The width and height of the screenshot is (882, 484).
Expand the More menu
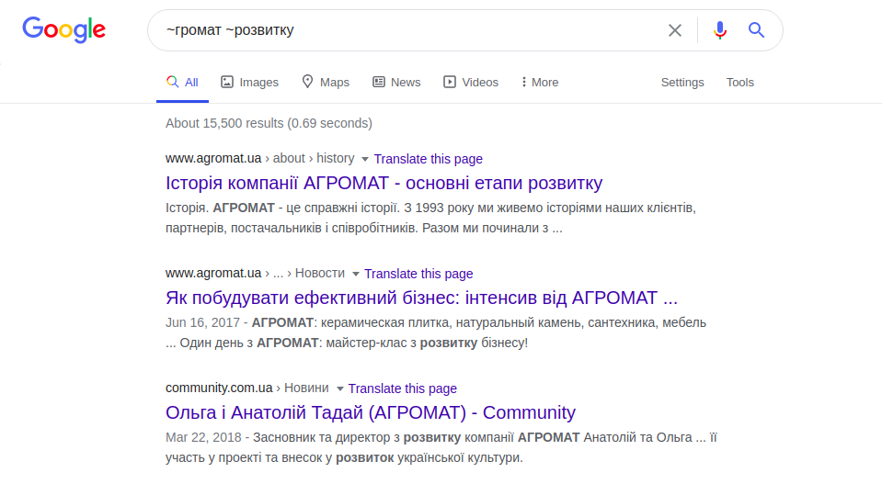[539, 82]
